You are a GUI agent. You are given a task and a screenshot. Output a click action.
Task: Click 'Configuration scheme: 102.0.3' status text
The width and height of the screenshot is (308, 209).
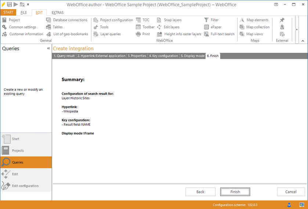235,205
